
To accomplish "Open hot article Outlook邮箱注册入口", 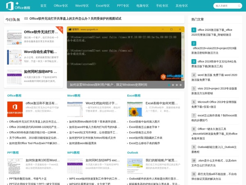I will 214,150.
